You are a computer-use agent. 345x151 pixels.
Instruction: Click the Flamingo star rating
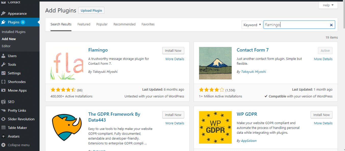point(63,90)
